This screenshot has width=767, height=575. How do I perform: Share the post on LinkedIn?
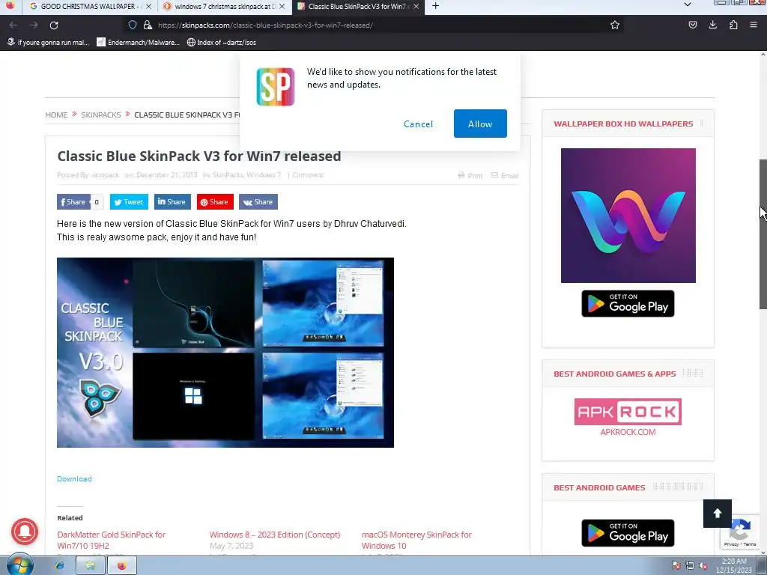[172, 202]
